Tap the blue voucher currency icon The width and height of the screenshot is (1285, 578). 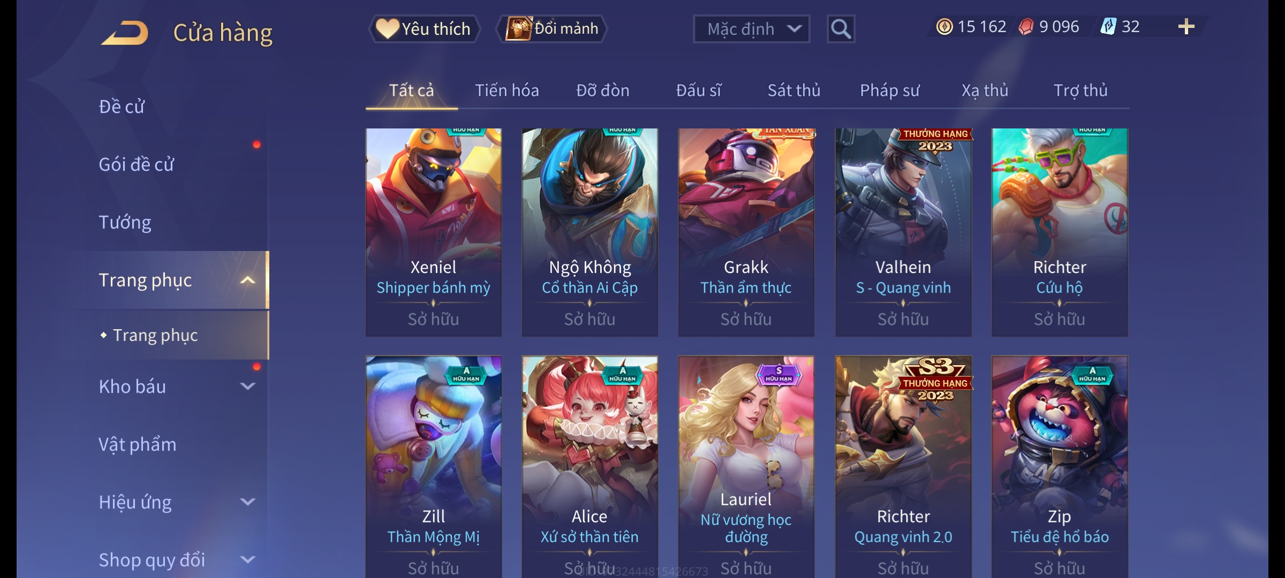1108,27
